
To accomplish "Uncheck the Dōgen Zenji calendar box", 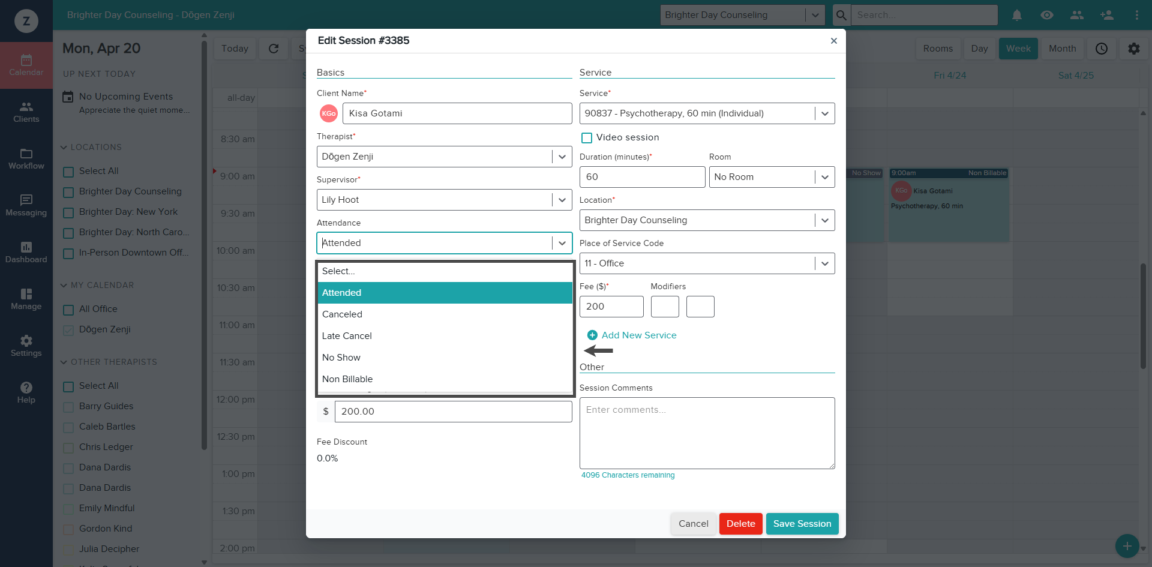I will (68, 331).
